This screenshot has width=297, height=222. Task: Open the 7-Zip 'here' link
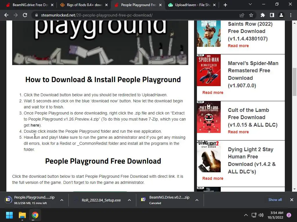point(35,125)
